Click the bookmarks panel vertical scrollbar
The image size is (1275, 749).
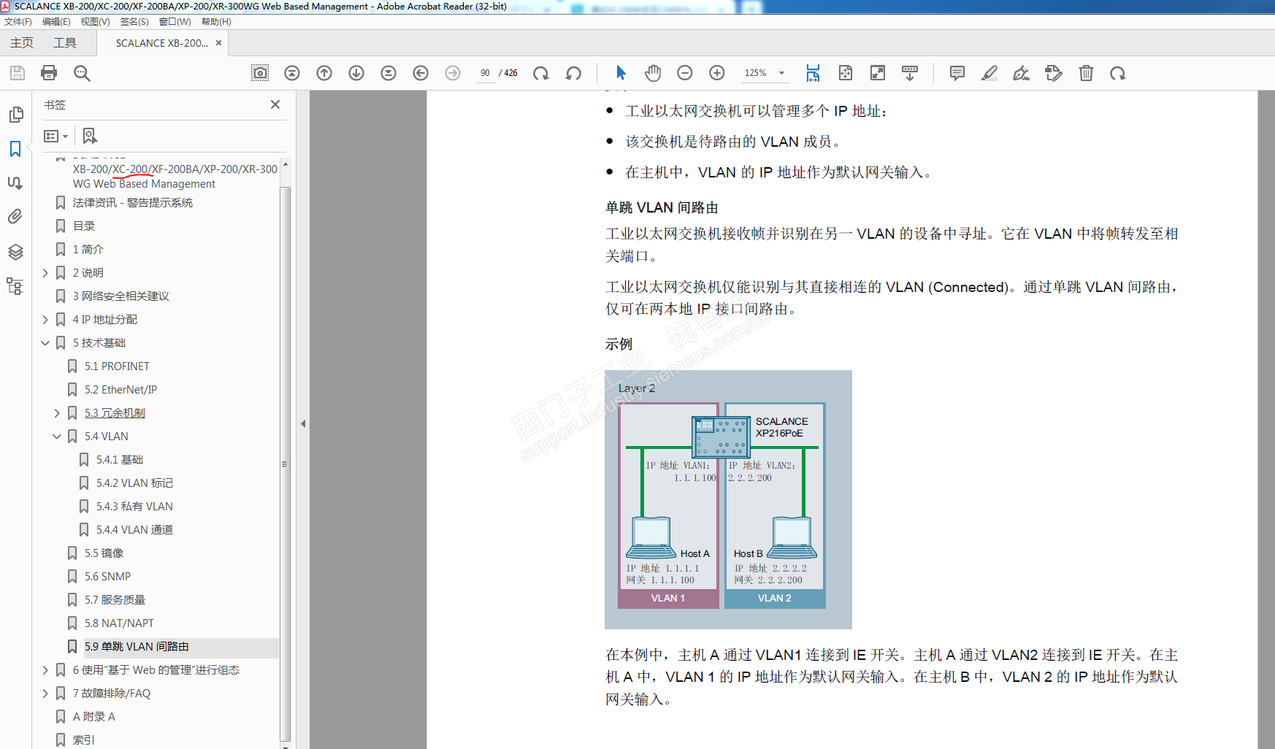pos(286,463)
